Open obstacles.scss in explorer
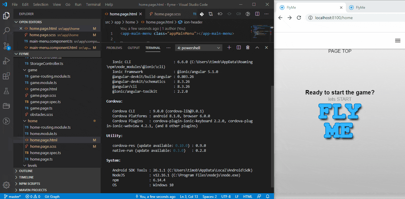405x199 pixels. tap(41, 114)
